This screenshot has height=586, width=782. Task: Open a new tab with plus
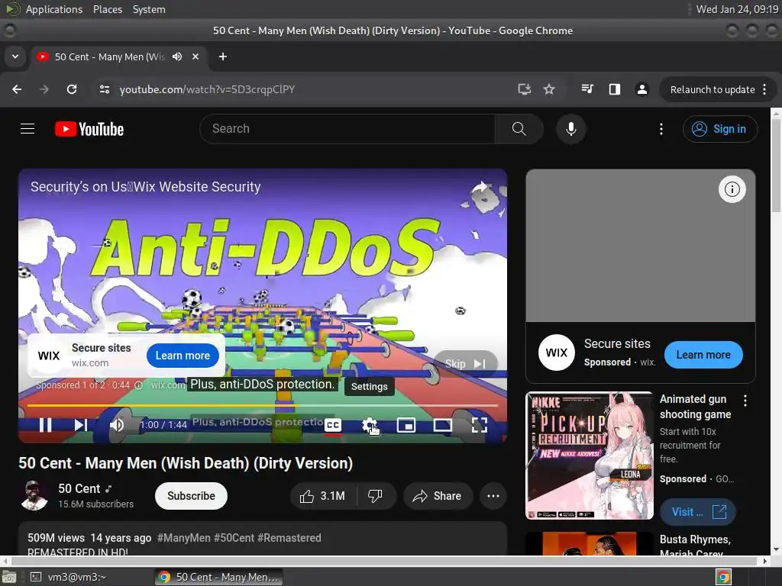click(x=223, y=56)
